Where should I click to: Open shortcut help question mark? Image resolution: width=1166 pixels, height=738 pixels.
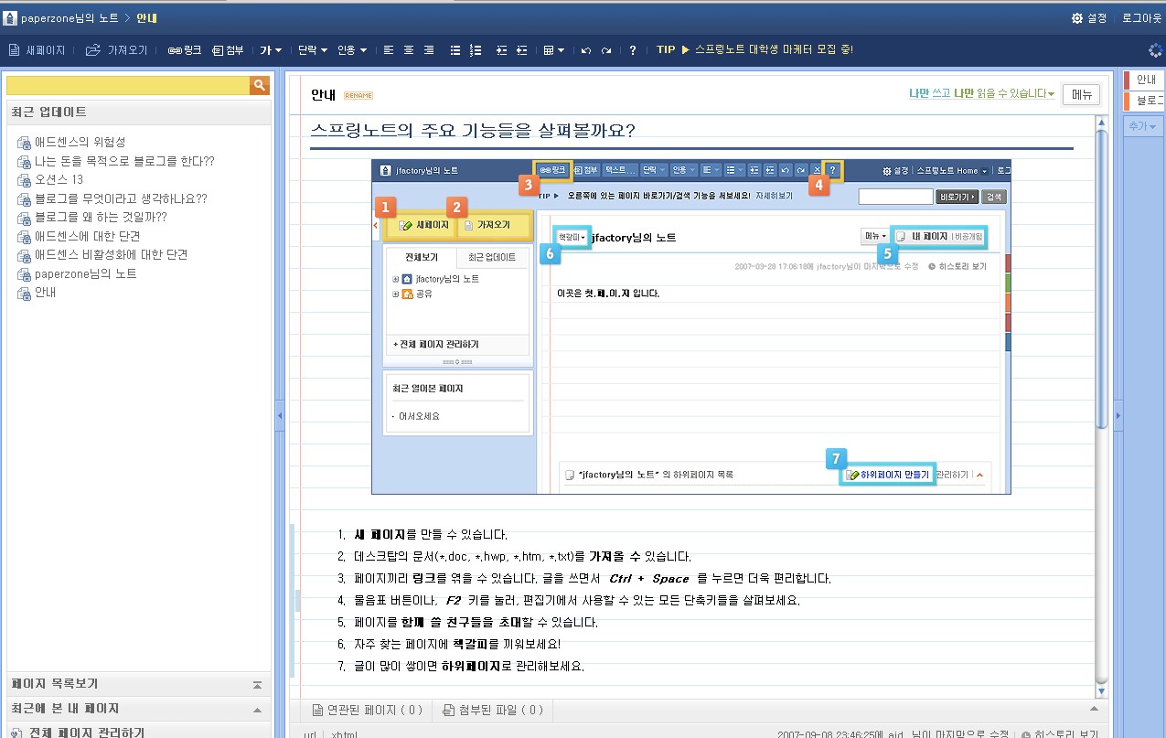[632, 50]
